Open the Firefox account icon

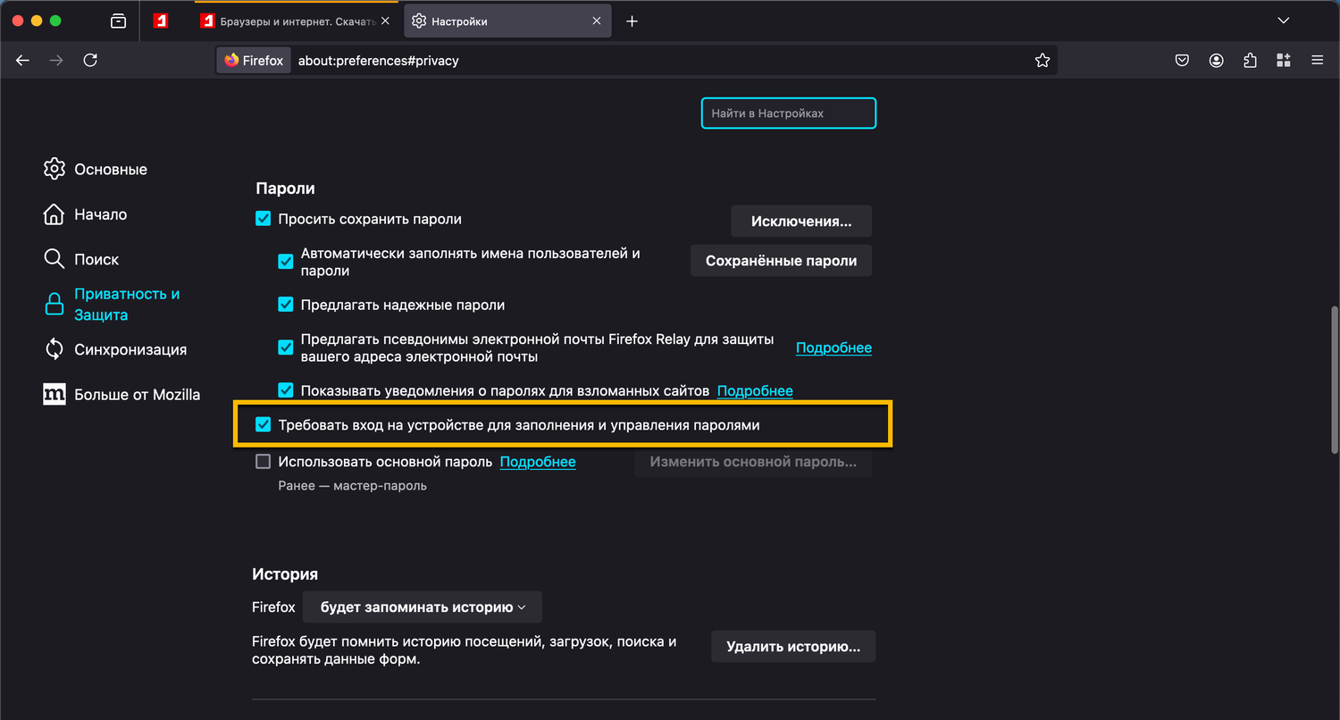(x=1216, y=61)
